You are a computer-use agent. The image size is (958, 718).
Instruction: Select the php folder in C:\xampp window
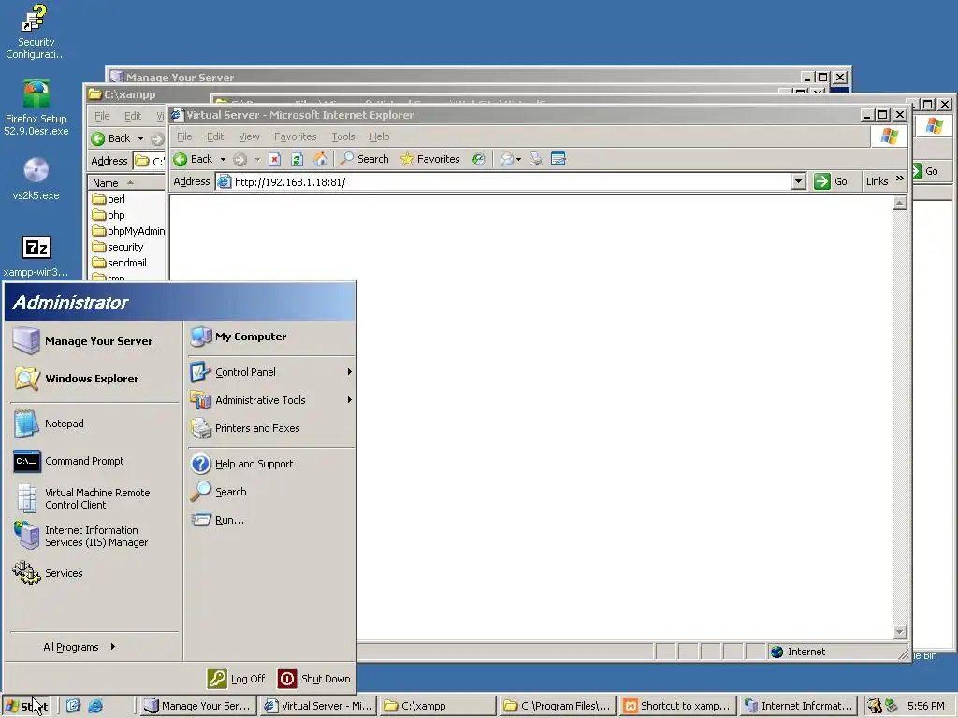point(109,215)
